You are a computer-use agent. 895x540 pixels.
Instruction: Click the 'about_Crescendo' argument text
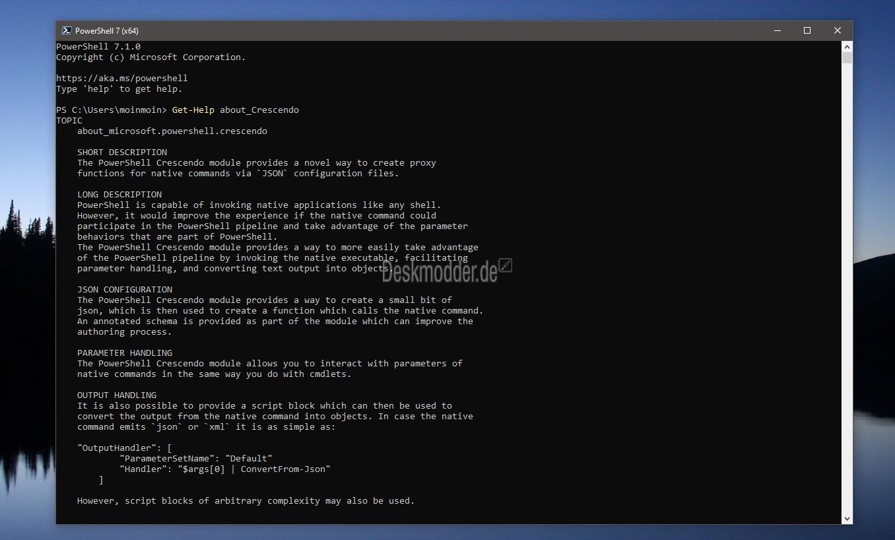tap(259, 110)
